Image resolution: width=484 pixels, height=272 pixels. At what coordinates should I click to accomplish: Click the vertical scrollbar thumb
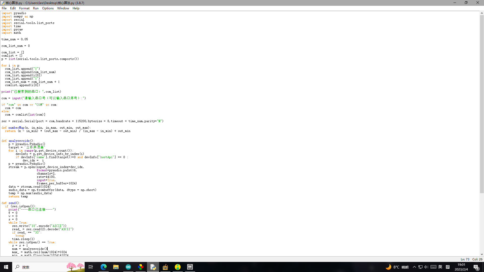click(x=482, y=104)
